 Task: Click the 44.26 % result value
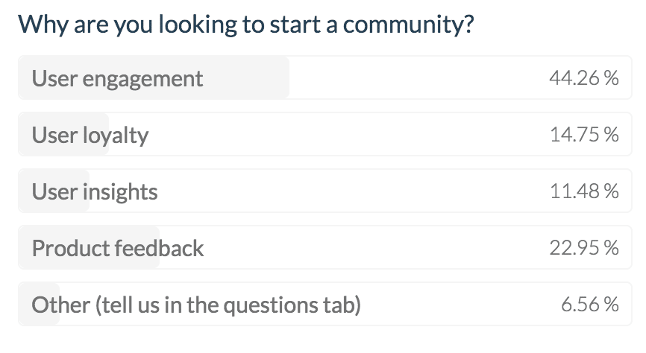[583, 78]
